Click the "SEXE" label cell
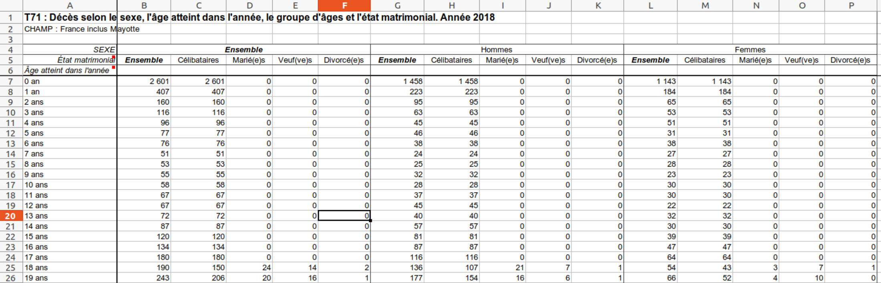Screen dimensions: 881x283 pos(70,50)
